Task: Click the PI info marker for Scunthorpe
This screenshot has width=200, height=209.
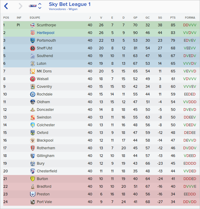Action: click(18, 25)
